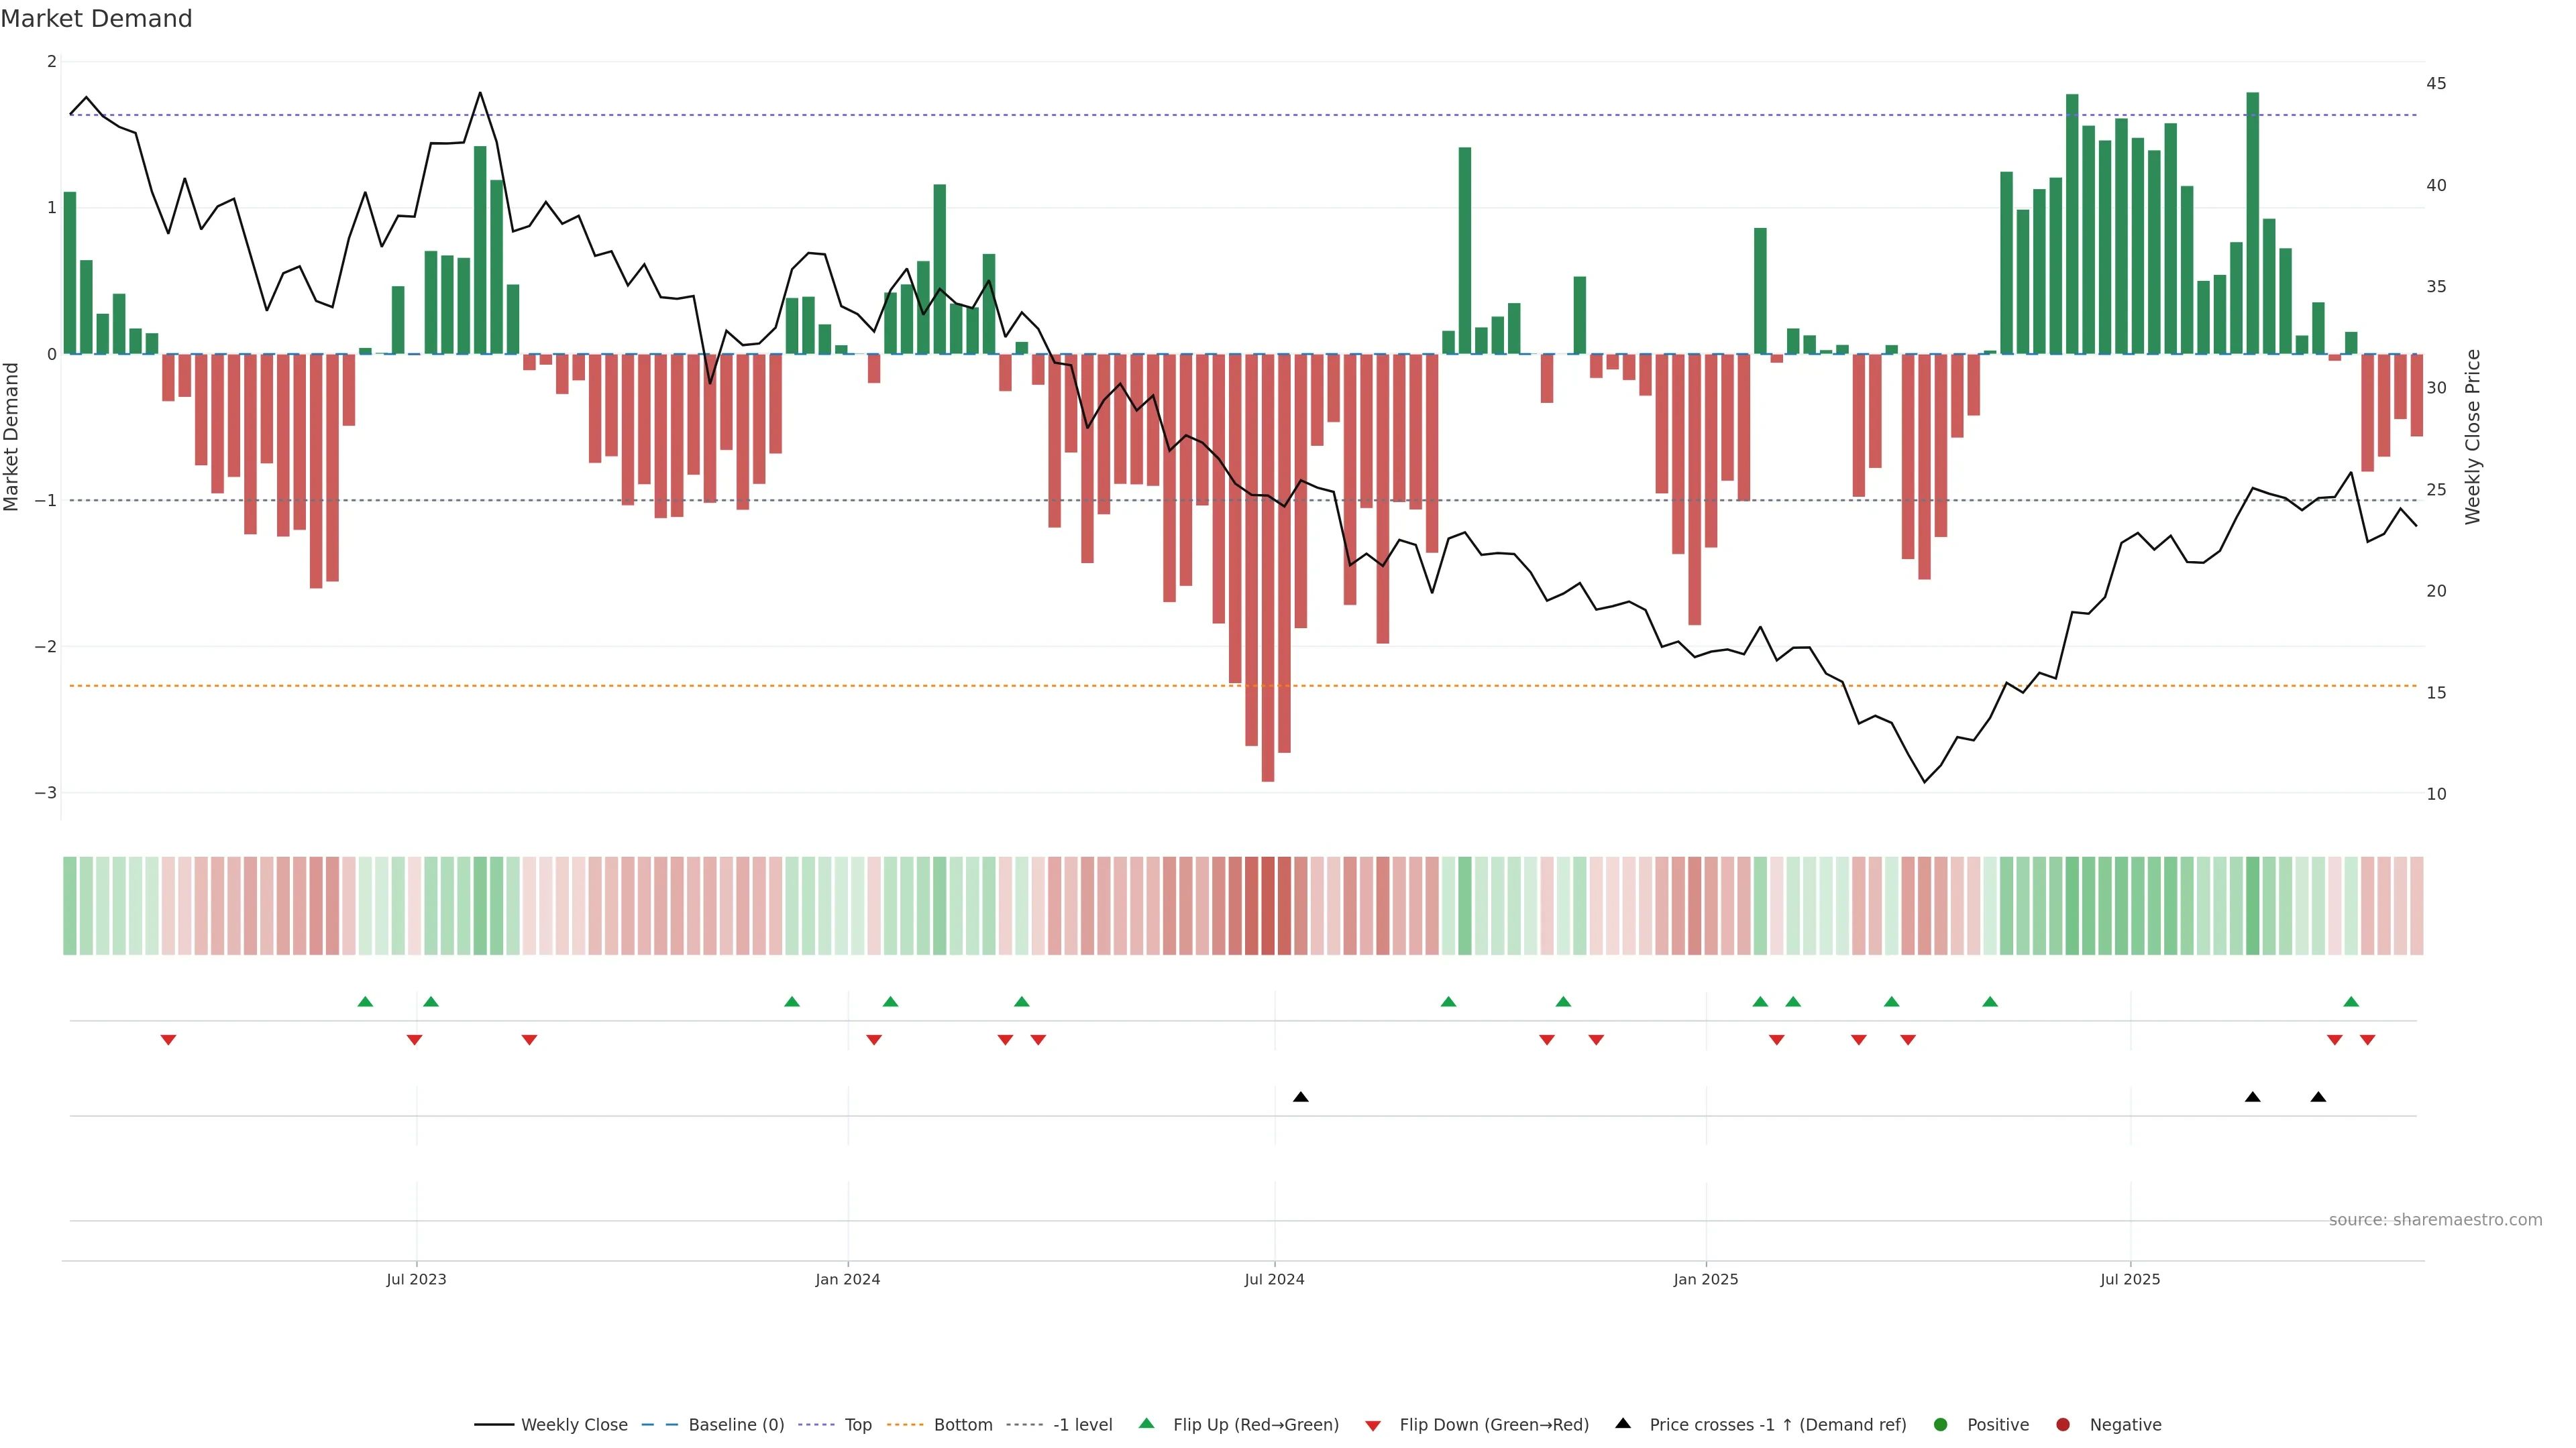Click the rightmost green Flip Up triangle marker
This screenshot has height=1448, width=2576.
tap(2351, 1002)
